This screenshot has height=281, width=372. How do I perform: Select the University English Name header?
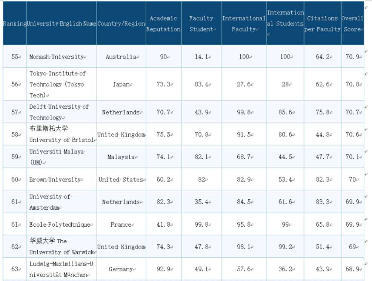pos(61,23)
